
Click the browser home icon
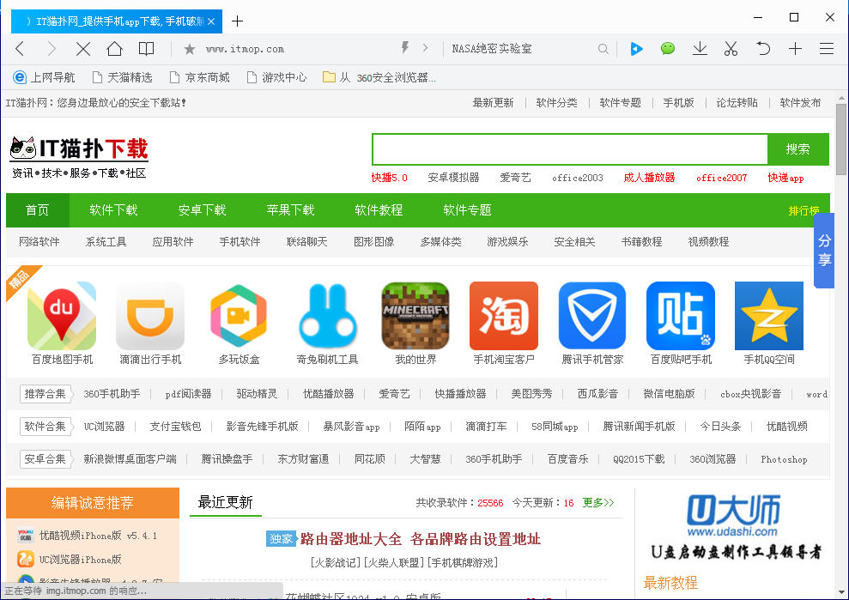(115, 49)
